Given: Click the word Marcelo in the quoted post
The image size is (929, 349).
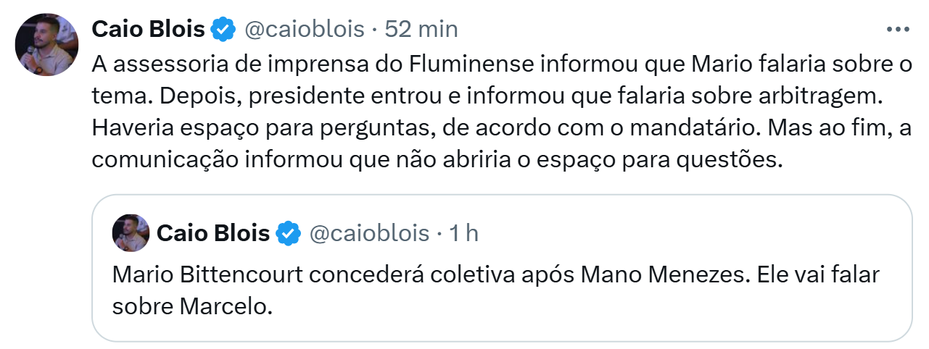Looking at the screenshot, I should click(225, 307).
